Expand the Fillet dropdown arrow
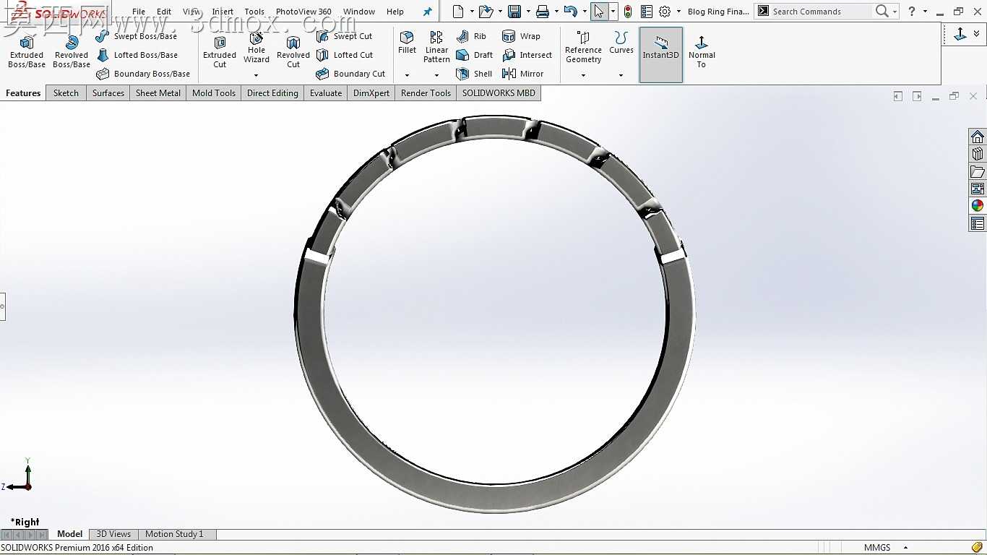This screenshot has width=987, height=555. tap(408, 75)
